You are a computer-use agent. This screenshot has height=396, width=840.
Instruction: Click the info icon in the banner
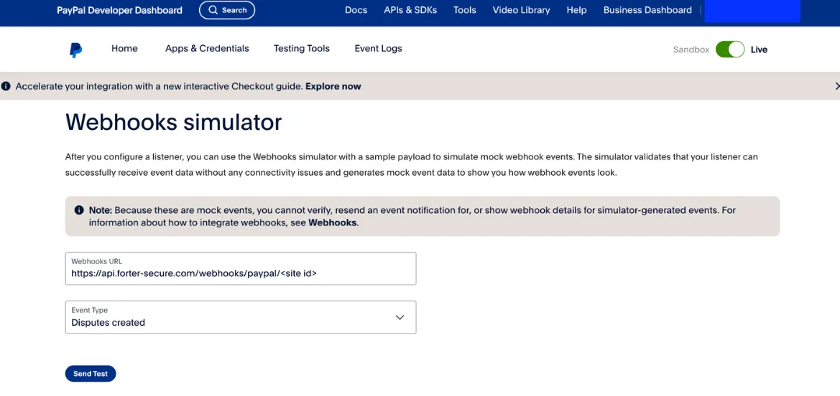click(x=6, y=86)
